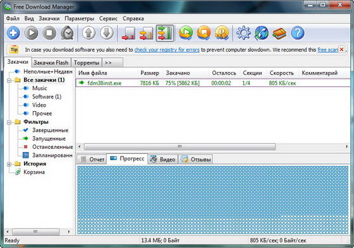Open the Сервис menu
Screen dimensions: 354x248
108,18
